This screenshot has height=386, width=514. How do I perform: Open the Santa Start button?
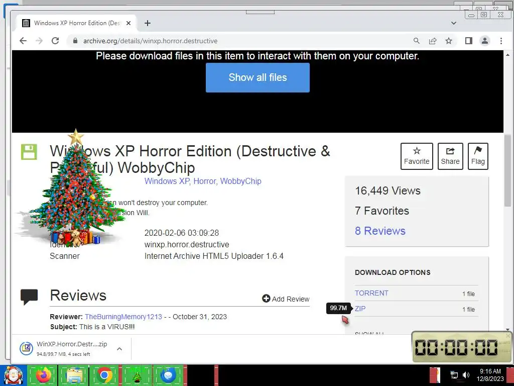pos(13,375)
